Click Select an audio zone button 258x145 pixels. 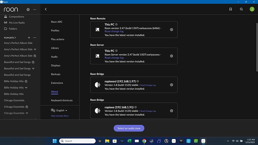click(x=129, y=128)
